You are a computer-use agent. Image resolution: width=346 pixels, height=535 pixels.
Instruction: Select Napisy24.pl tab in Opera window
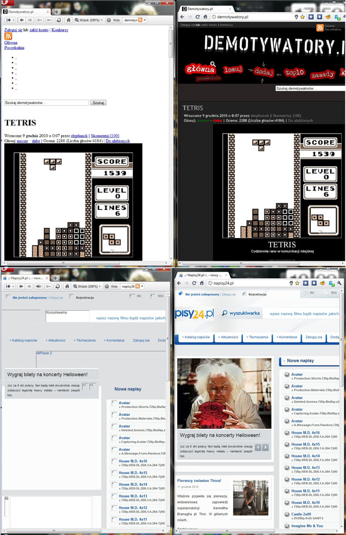(26, 278)
